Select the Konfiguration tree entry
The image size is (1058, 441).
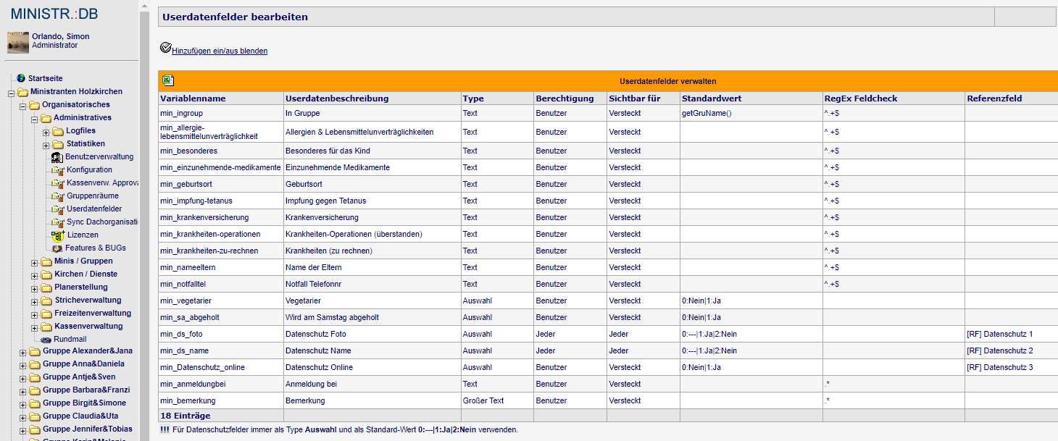click(x=90, y=169)
